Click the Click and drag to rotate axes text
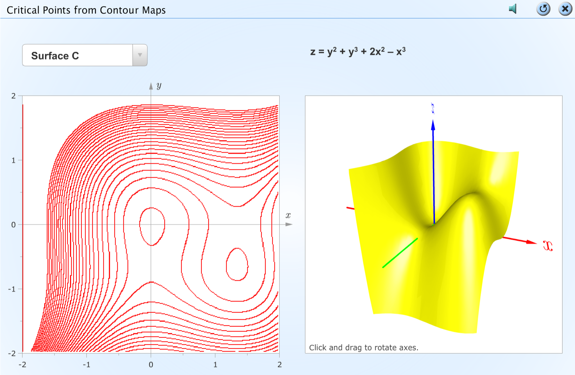 point(364,347)
